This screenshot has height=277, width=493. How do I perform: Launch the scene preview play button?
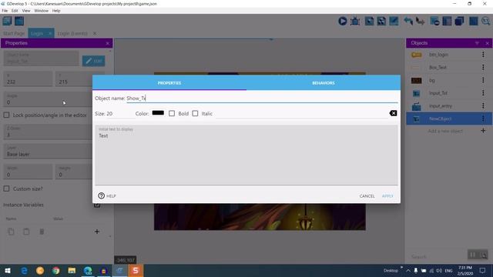click(x=342, y=21)
